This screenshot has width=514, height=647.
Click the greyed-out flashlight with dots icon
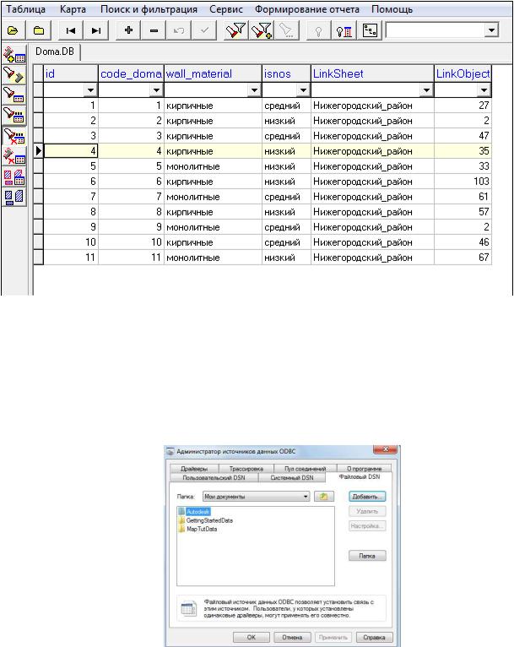[x=286, y=30]
